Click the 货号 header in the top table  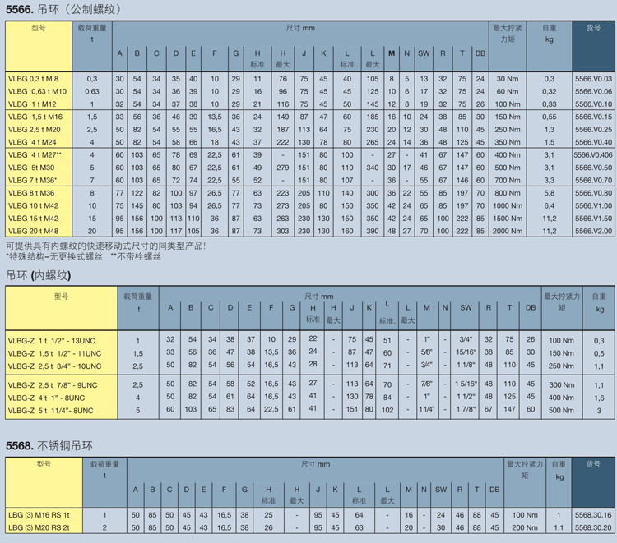pos(592,28)
